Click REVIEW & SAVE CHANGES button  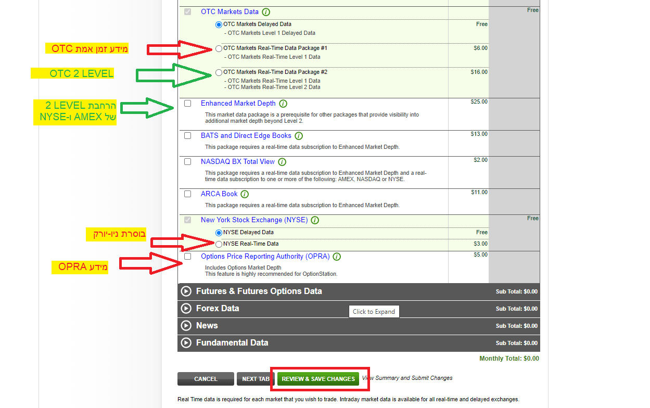[x=318, y=379]
